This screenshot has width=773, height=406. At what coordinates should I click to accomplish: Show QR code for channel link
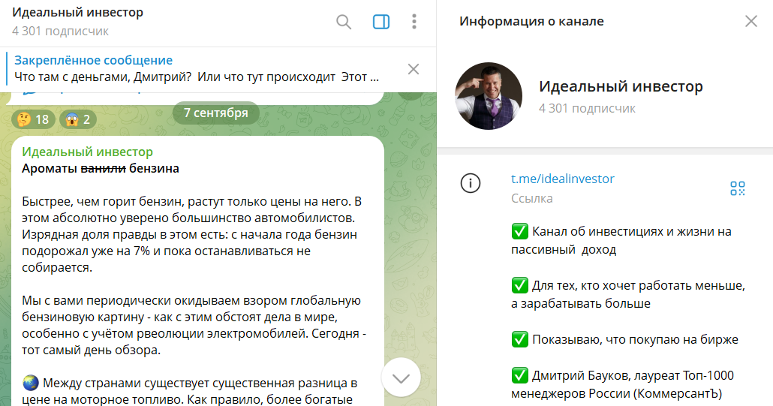coord(738,188)
